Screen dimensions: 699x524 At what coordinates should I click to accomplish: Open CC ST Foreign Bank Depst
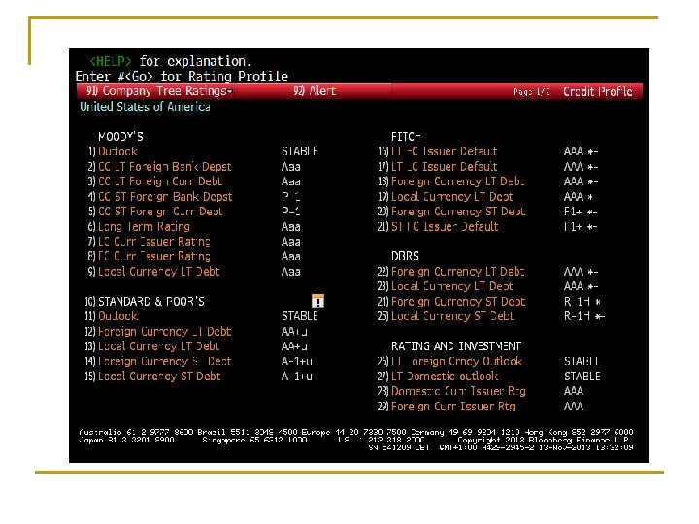pos(160,196)
